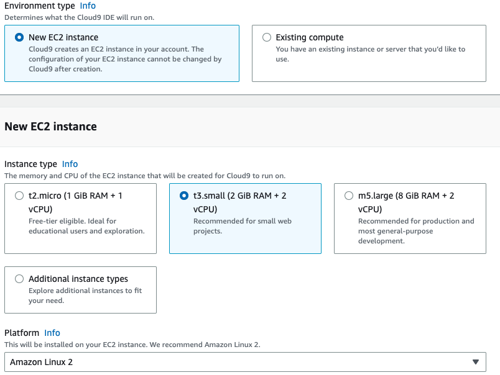Open the Info link beside Platform
500x375 pixels.
(52, 333)
